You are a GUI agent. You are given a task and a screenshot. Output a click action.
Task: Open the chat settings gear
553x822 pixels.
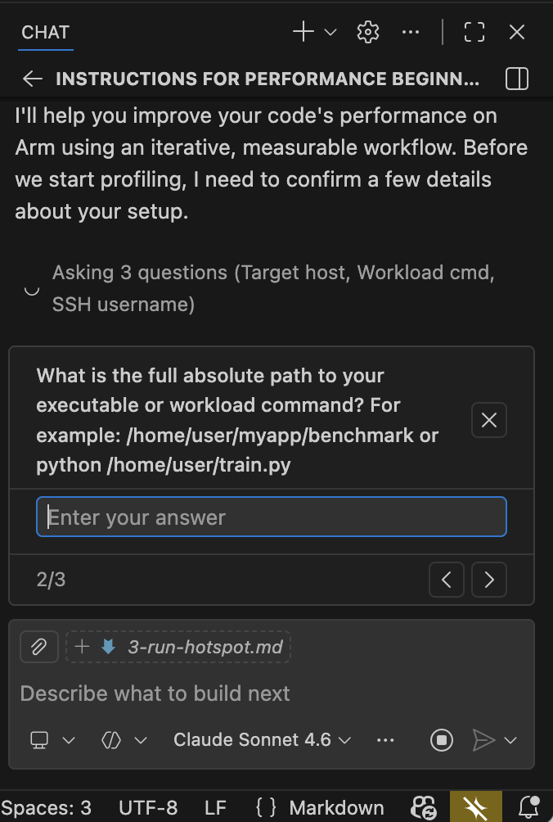point(367,32)
